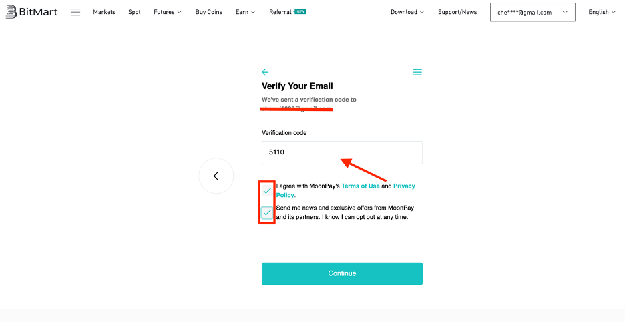Open the Terms of Use link

(x=361, y=186)
